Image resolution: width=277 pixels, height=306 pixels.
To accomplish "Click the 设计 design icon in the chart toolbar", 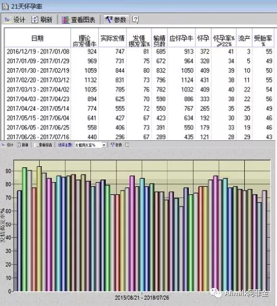I will (x=7, y=145).
